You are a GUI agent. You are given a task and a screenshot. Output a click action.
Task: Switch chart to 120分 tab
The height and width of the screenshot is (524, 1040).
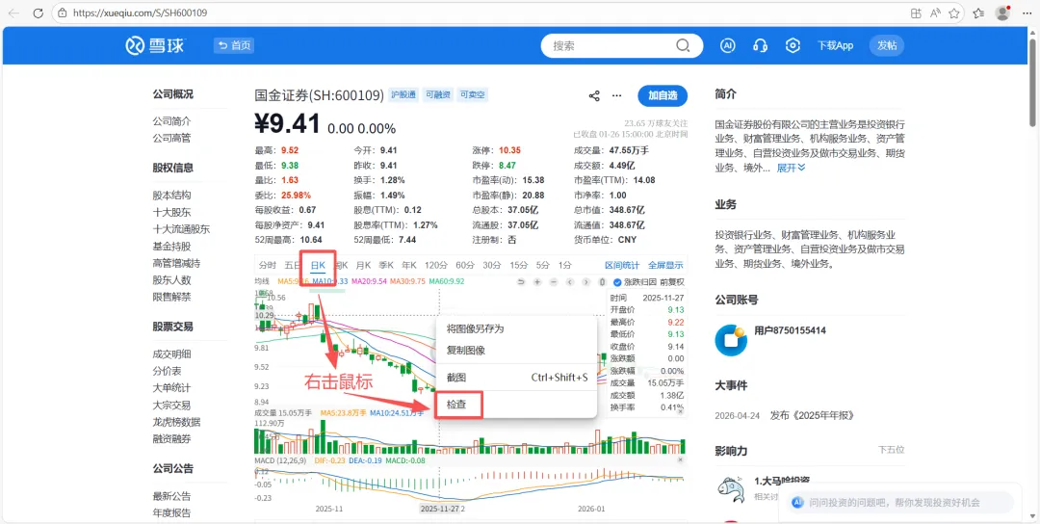pyautogui.click(x=436, y=265)
